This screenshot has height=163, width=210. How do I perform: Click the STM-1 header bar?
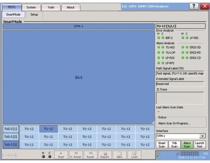click(78, 26)
